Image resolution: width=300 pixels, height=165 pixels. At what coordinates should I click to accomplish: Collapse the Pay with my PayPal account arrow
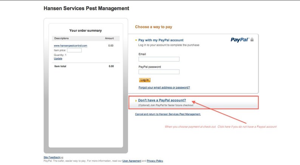(136, 40)
